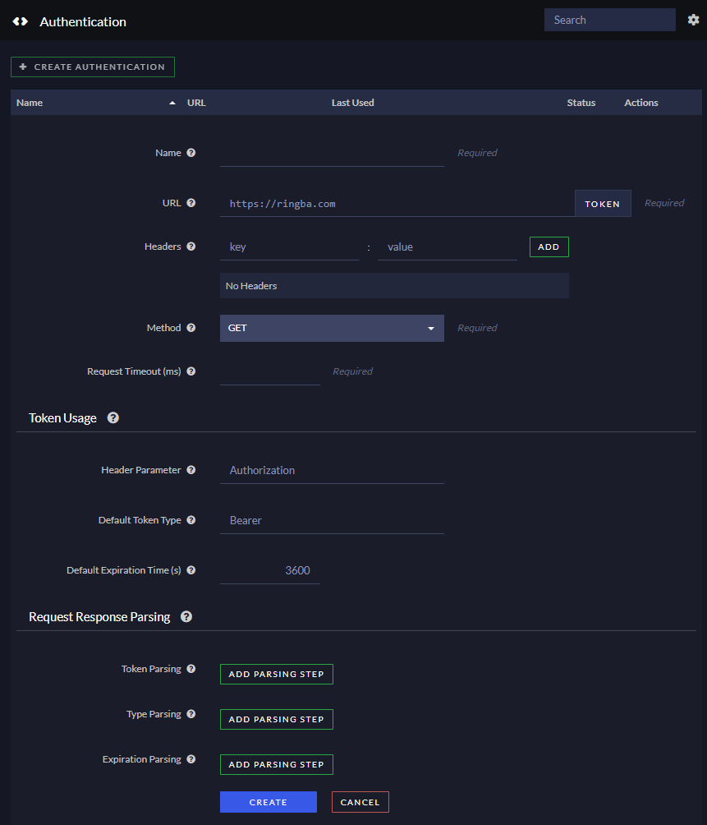Screen dimensions: 707x825
Task: Open the Request Response Parsing help icon
Action: 186,616
